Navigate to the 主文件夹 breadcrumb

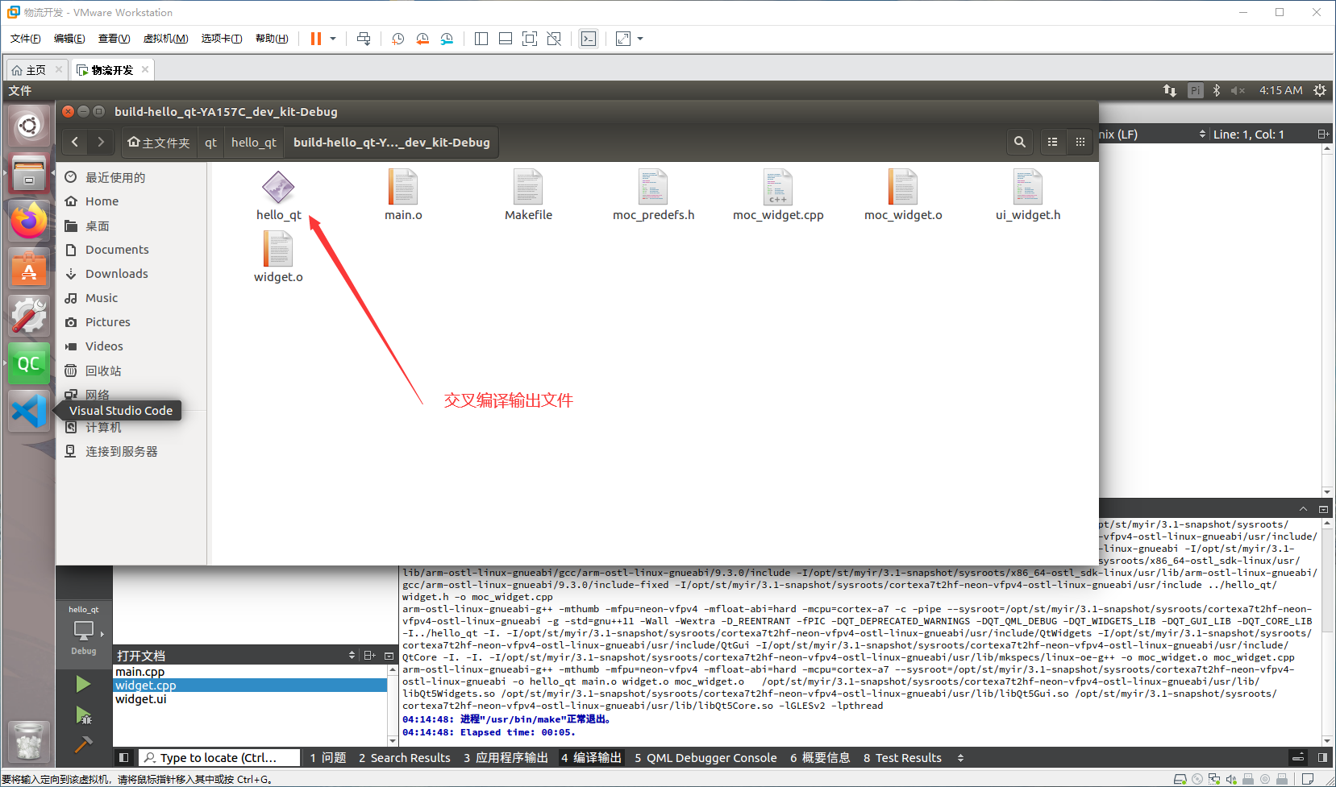click(x=159, y=143)
